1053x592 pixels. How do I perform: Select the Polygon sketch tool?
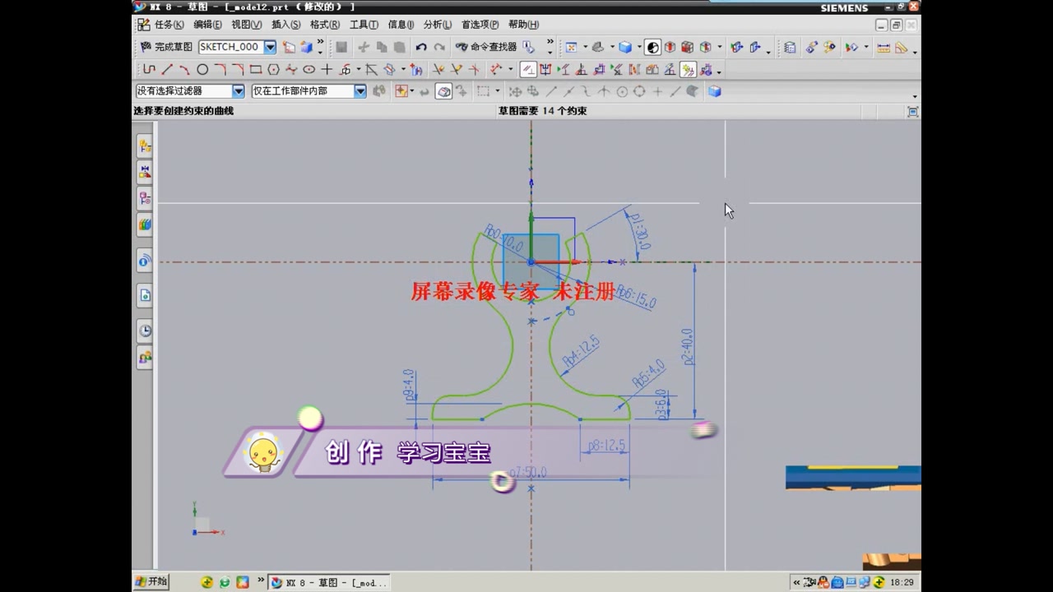273,70
